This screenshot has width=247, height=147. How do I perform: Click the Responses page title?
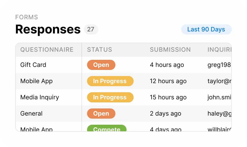click(48, 29)
